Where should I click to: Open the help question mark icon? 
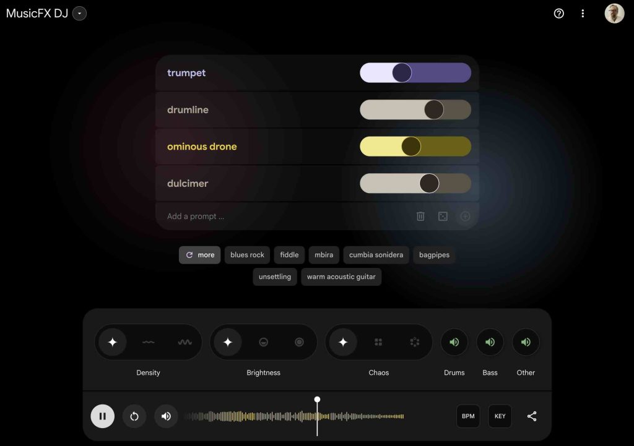[x=559, y=14]
